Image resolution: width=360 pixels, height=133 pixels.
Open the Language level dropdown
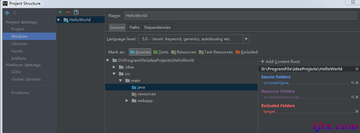click(246, 39)
